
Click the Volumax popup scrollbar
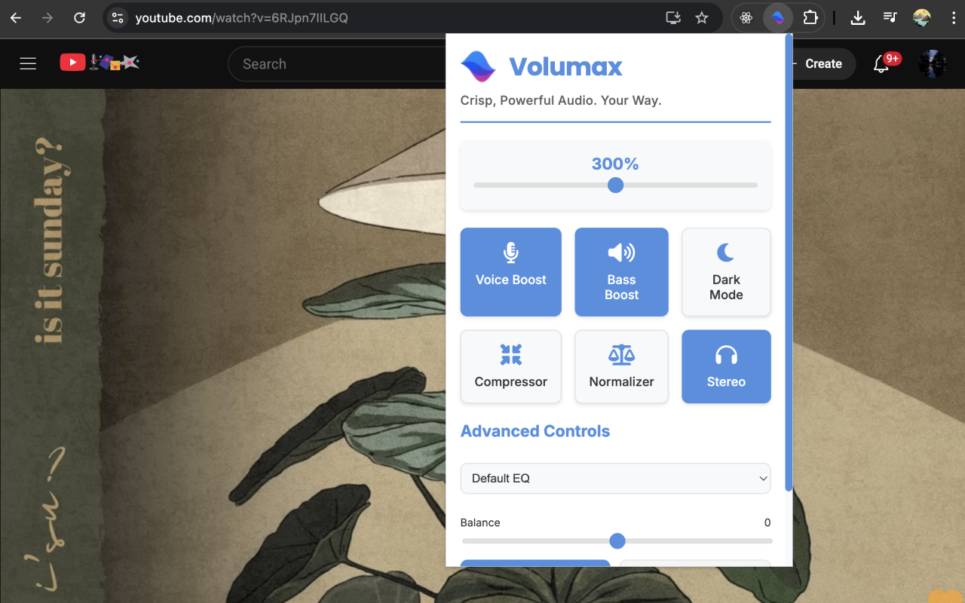[789, 262]
